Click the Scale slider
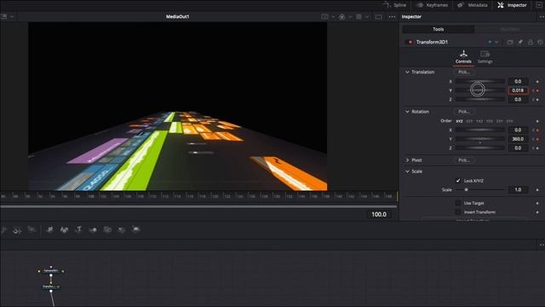The image size is (545, 307). tap(480, 189)
